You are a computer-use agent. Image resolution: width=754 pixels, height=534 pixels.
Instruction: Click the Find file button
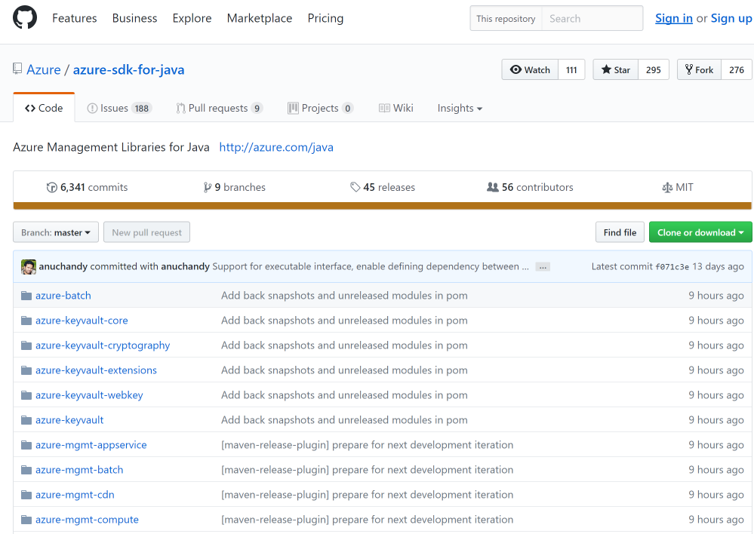pyautogui.click(x=620, y=232)
